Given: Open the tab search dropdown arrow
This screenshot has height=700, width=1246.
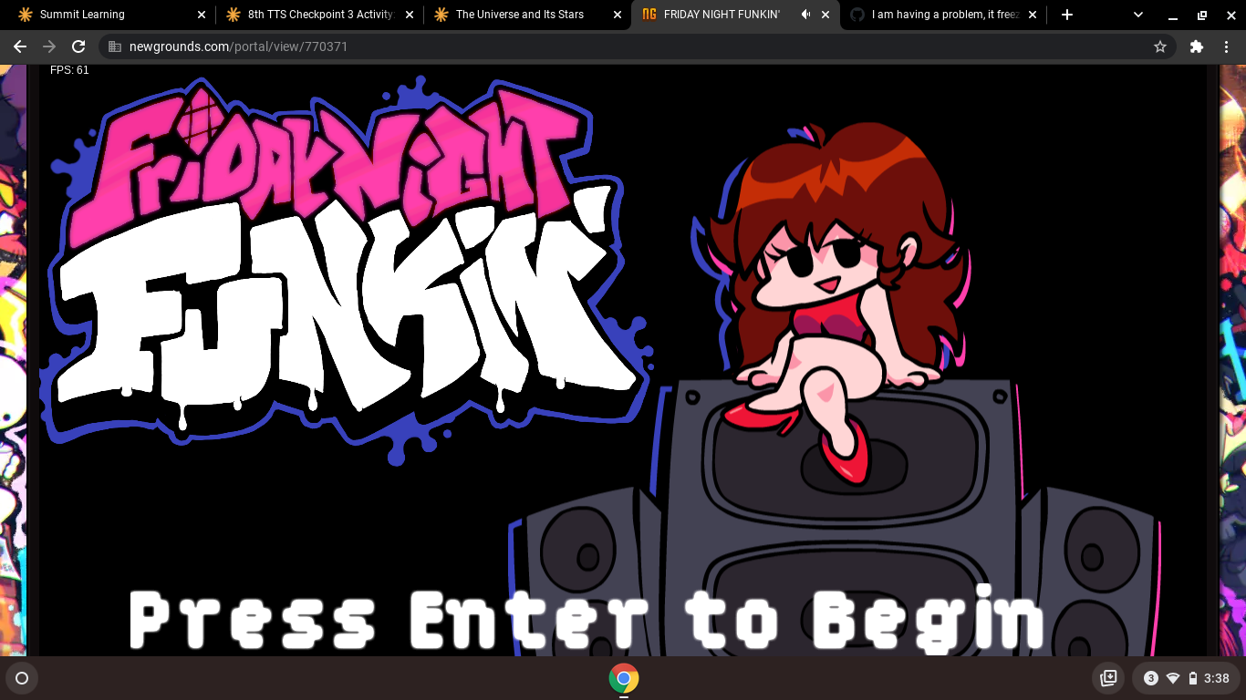Looking at the screenshot, I should 1138,15.
